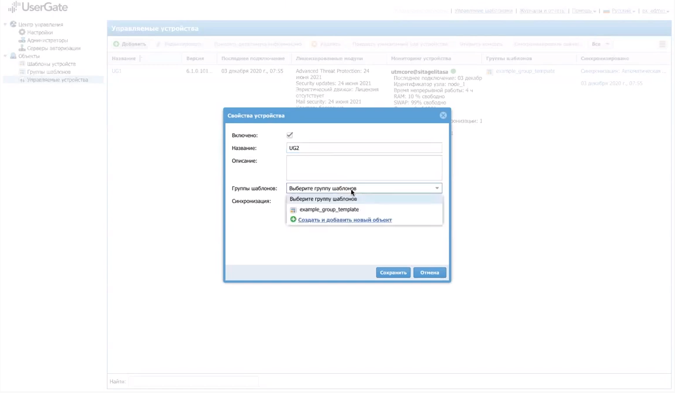This screenshot has width=675, height=393.
Task: Click Создать и добавить новый объект link
Action: tap(345, 220)
